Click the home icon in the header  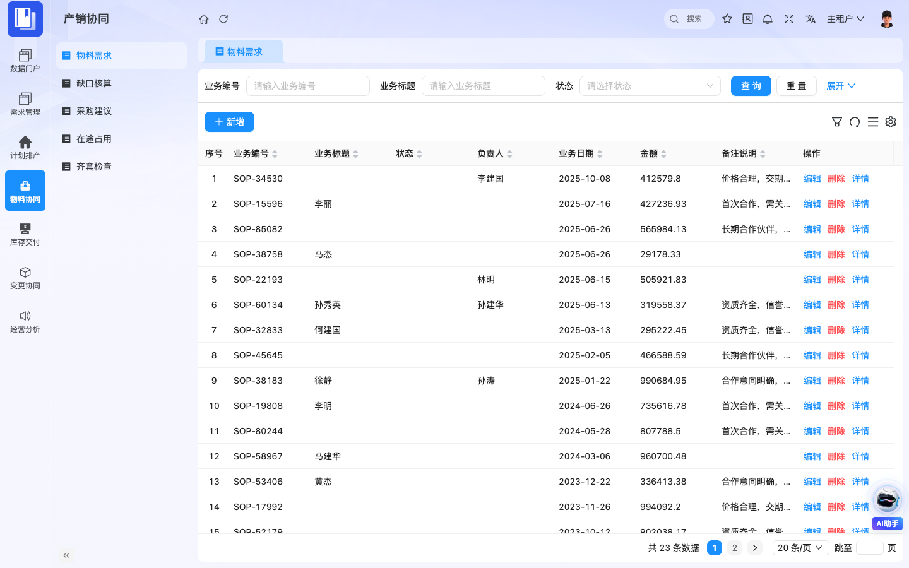tap(204, 19)
